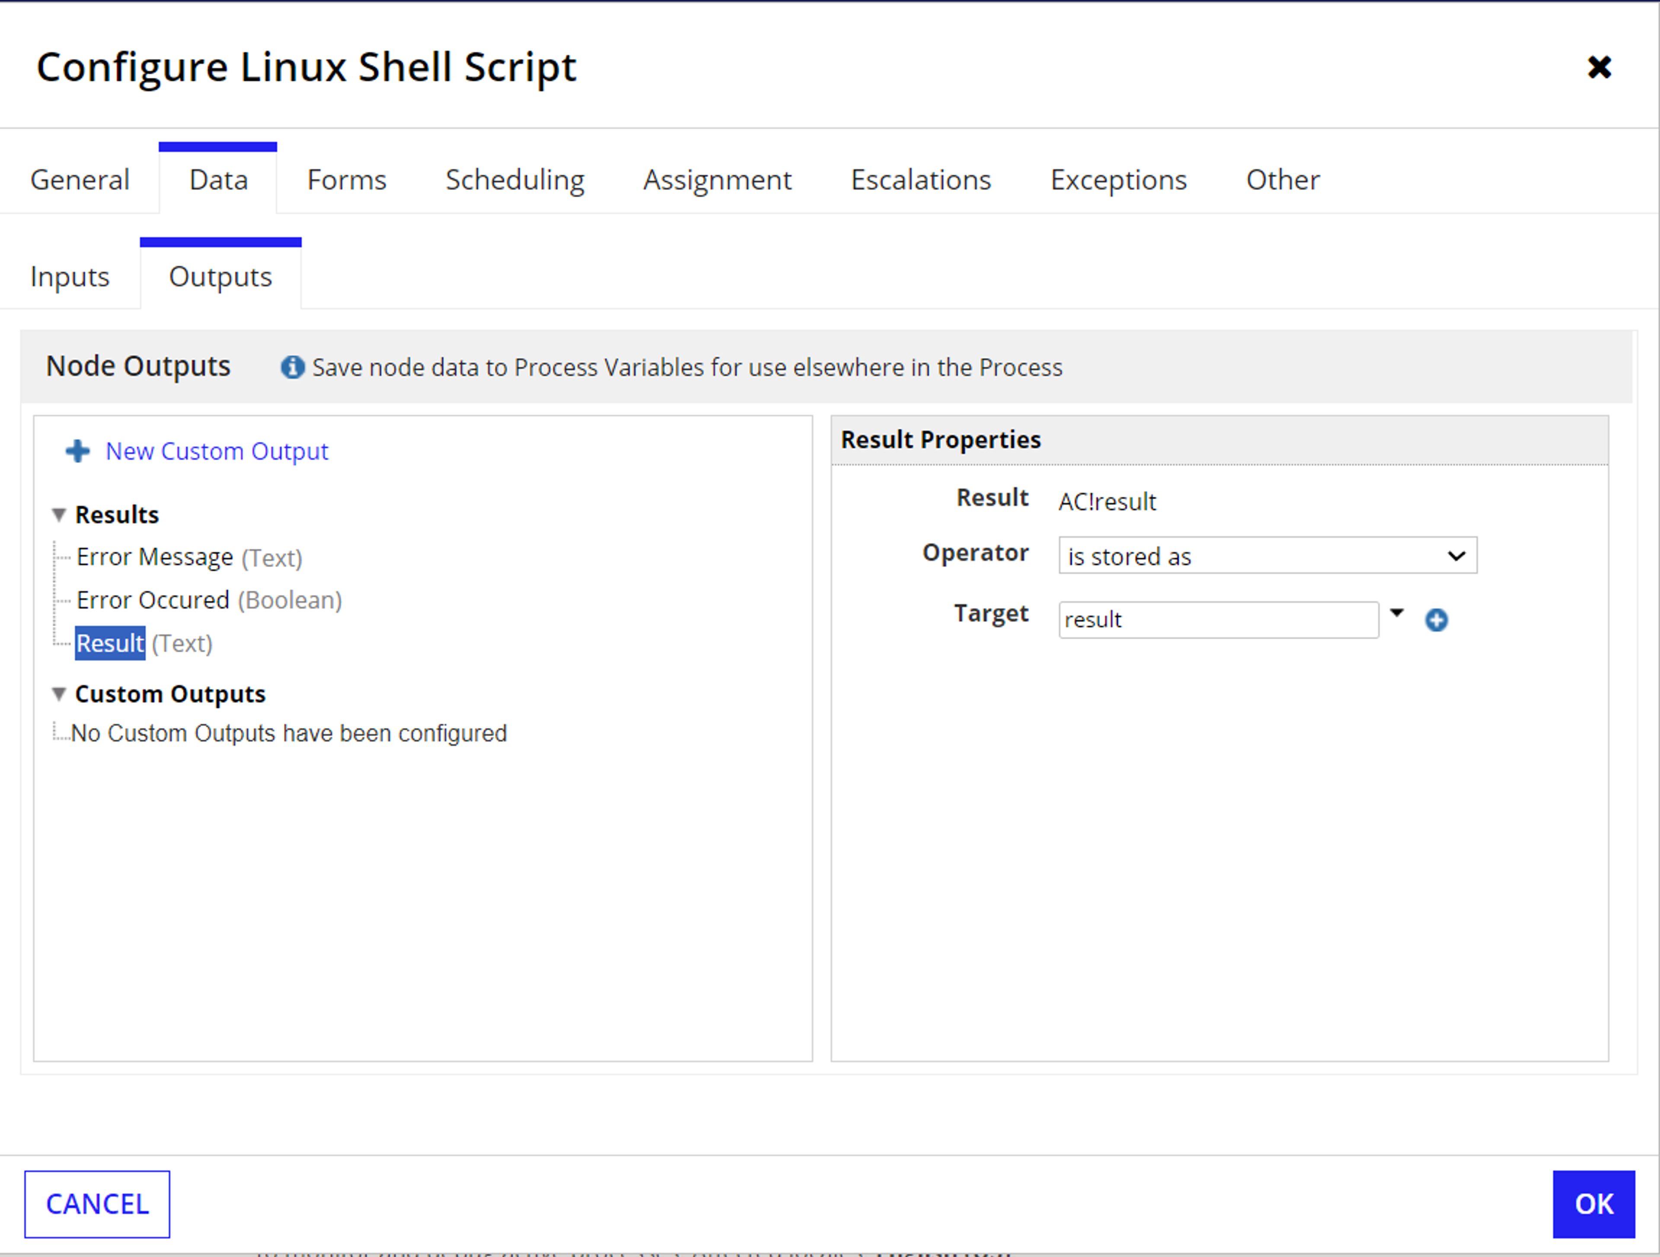Select the Error Message (Text) result
The image size is (1660, 1257).
point(189,558)
